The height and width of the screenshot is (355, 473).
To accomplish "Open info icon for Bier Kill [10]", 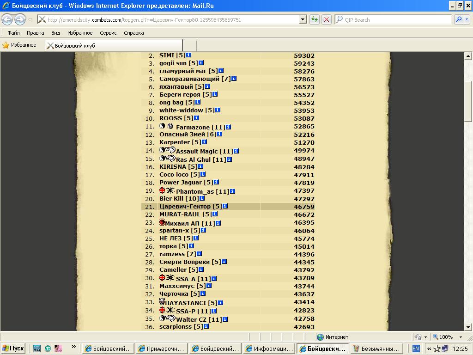I will point(202,198).
